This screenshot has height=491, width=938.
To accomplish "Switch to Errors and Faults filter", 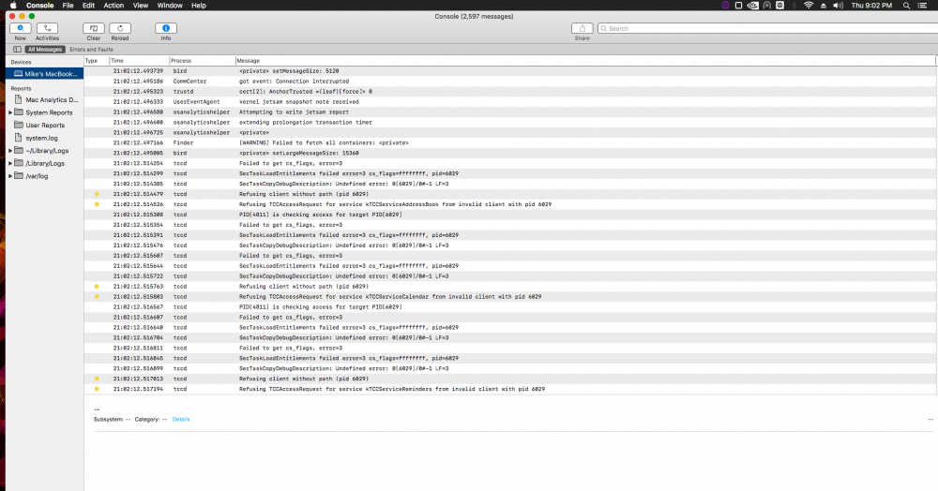I will (x=91, y=50).
